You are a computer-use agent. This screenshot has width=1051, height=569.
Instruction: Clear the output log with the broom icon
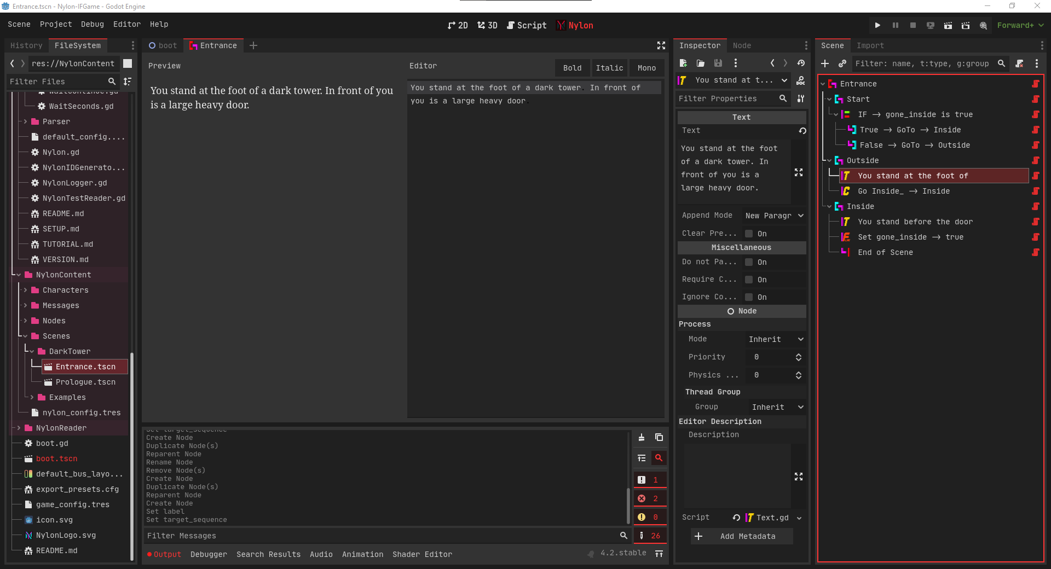click(642, 437)
